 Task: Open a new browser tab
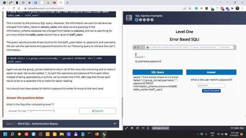click(67, 3)
